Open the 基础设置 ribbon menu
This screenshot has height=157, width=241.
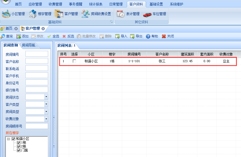[x=156, y=4]
